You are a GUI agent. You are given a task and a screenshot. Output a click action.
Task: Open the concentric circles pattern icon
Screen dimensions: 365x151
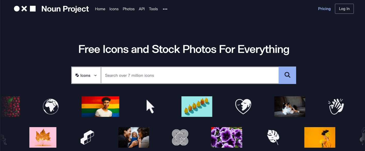click(x=180, y=137)
